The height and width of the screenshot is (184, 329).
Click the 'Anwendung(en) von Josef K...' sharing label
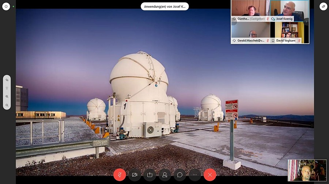point(164,7)
